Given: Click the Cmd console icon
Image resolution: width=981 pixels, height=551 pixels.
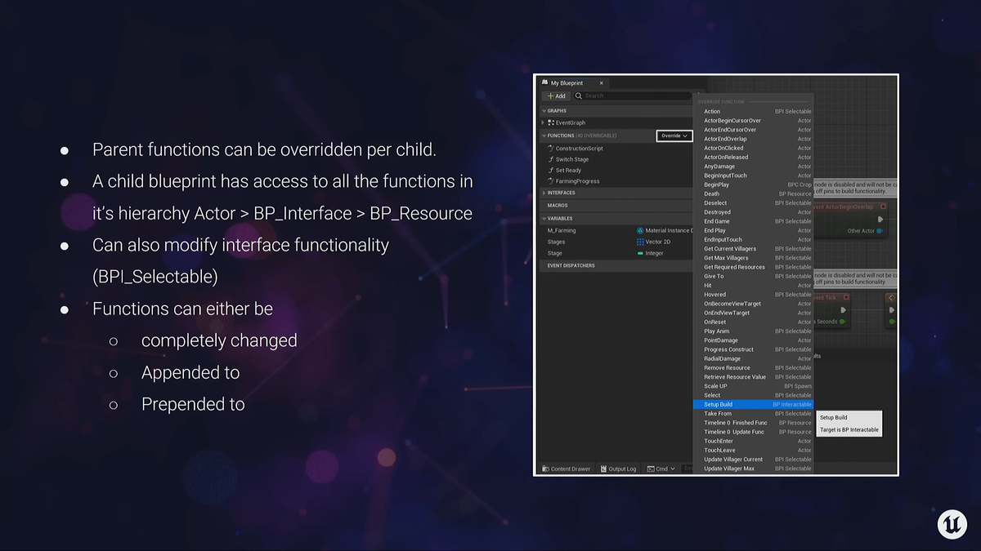Looking at the screenshot, I should tap(651, 469).
